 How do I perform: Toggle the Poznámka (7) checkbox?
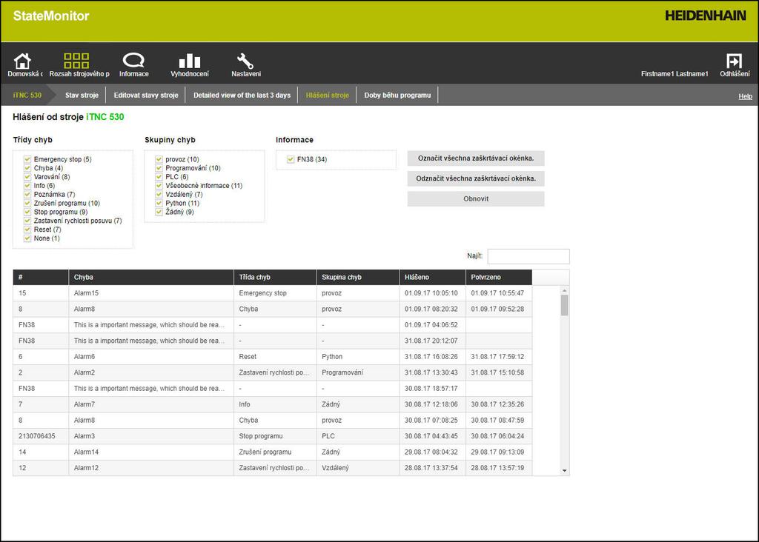click(x=27, y=195)
